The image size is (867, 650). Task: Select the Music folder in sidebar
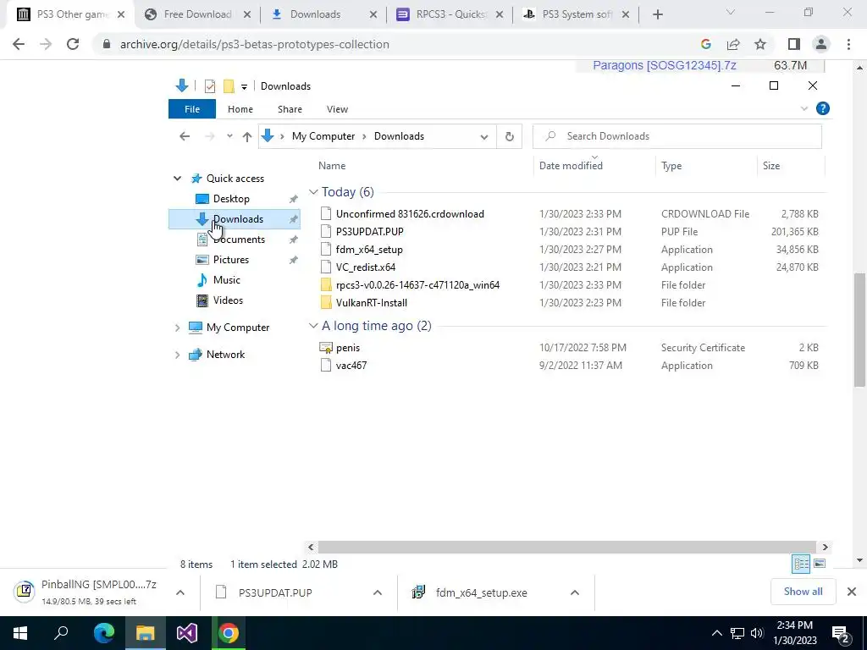227,280
